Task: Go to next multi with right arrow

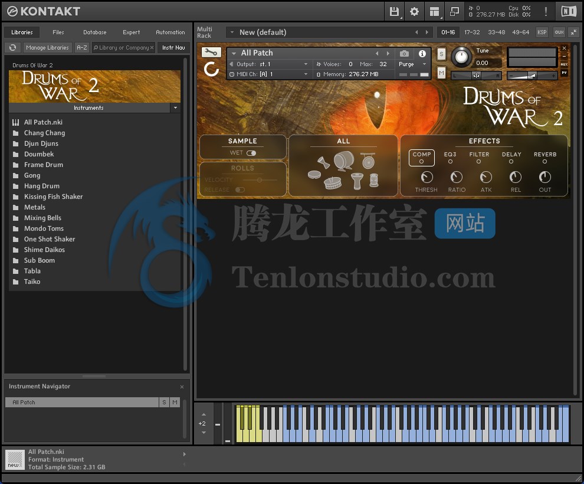Action: (427, 32)
